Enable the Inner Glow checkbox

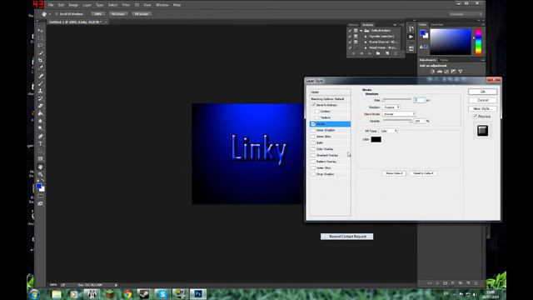click(313, 137)
